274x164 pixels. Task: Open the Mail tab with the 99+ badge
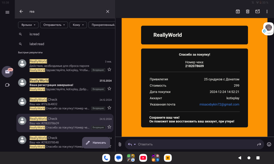[7, 72]
